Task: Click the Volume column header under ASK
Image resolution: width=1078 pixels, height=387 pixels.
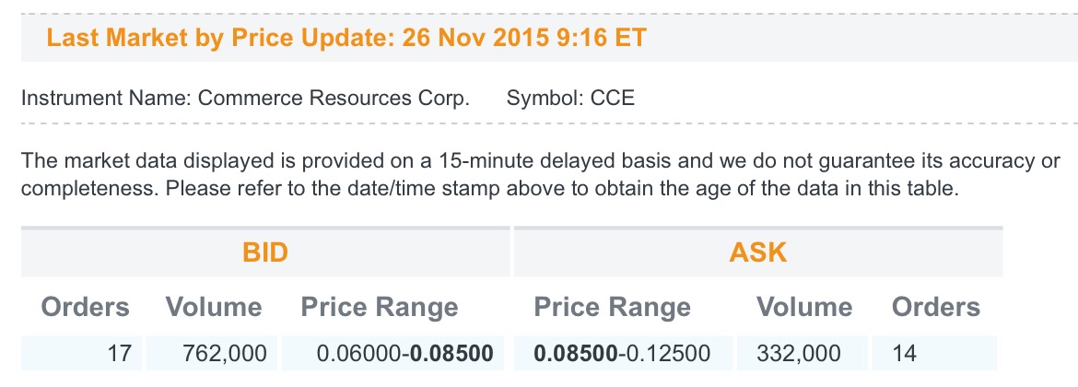Action: tap(804, 307)
